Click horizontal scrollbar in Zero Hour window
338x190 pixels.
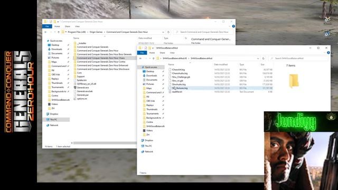(105, 143)
